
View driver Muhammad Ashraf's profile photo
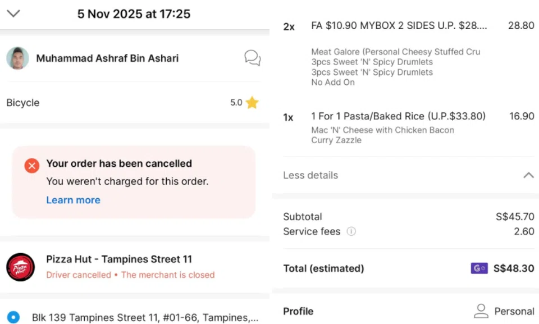click(17, 58)
